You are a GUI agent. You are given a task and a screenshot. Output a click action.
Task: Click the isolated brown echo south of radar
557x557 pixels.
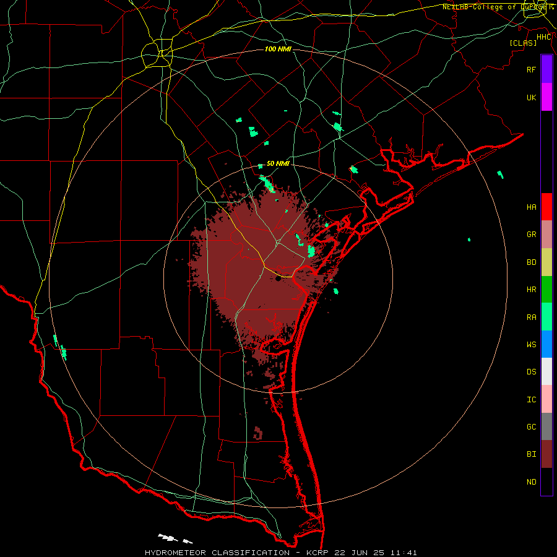click(258, 433)
